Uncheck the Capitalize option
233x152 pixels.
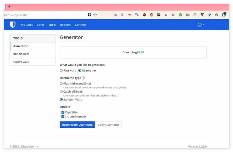click(x=63, y=112)
